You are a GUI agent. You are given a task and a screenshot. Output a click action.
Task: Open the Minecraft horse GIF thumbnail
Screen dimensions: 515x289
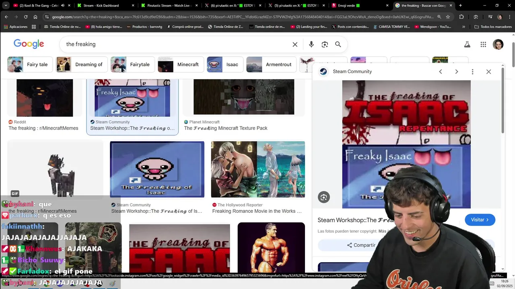(x=55, y=169)
